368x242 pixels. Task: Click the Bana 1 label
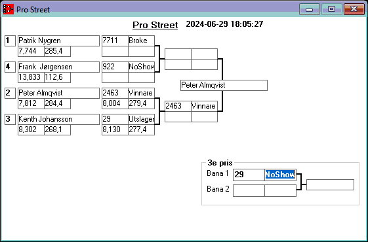pos(218,173)
